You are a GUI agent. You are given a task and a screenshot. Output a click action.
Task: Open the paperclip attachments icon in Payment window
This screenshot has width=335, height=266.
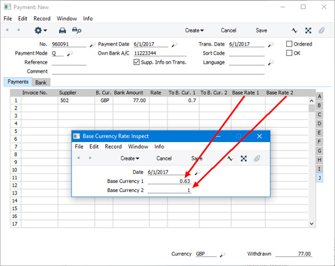click(321, 30)
